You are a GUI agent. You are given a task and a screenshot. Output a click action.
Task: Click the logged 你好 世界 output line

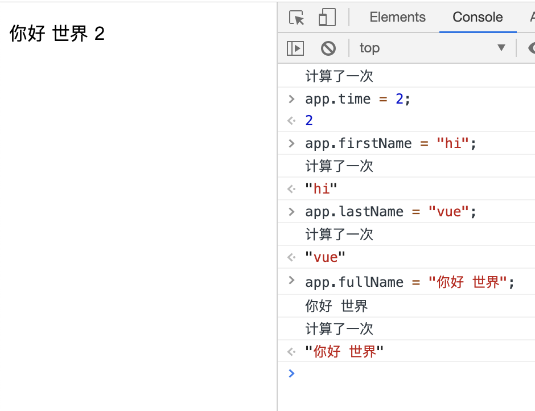coord(336,306)
